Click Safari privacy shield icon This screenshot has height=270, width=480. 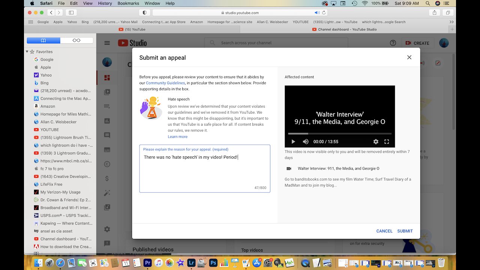tap(145, 12)
